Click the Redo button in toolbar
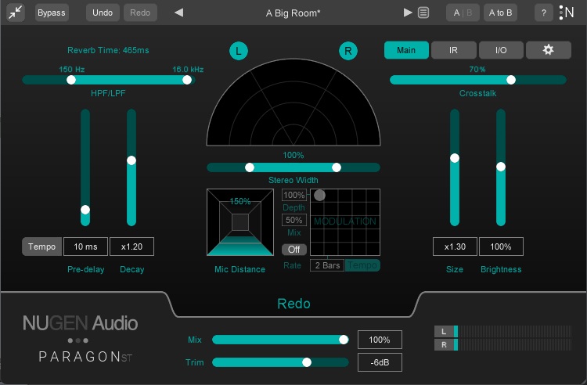587x385 pixels. click(140, 13)
